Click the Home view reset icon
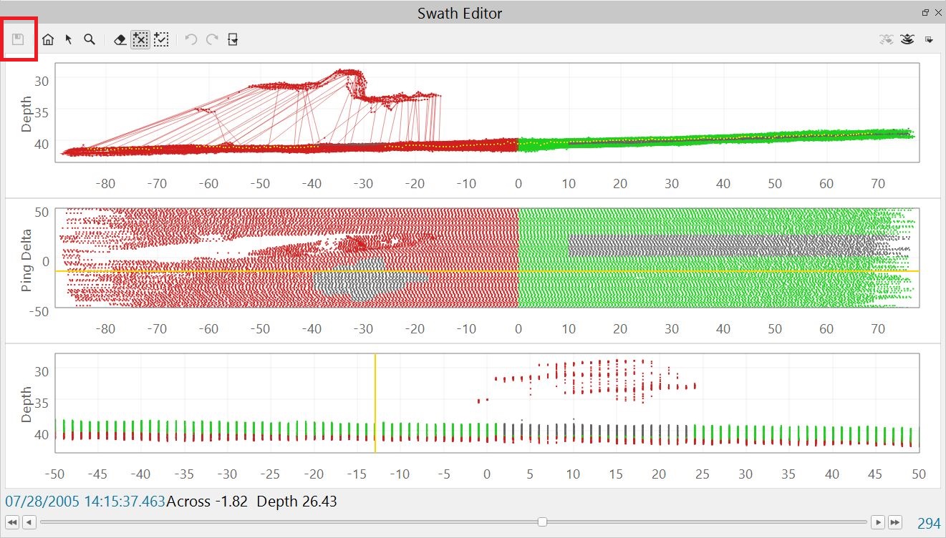The height and width of the screenshot is (538, 946). [48, 40]
